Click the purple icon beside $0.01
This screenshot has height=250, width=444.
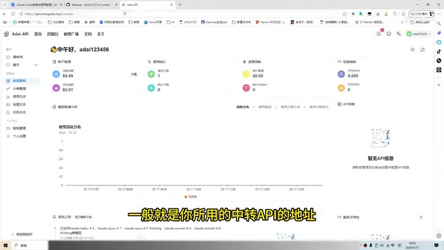(56, 88)
